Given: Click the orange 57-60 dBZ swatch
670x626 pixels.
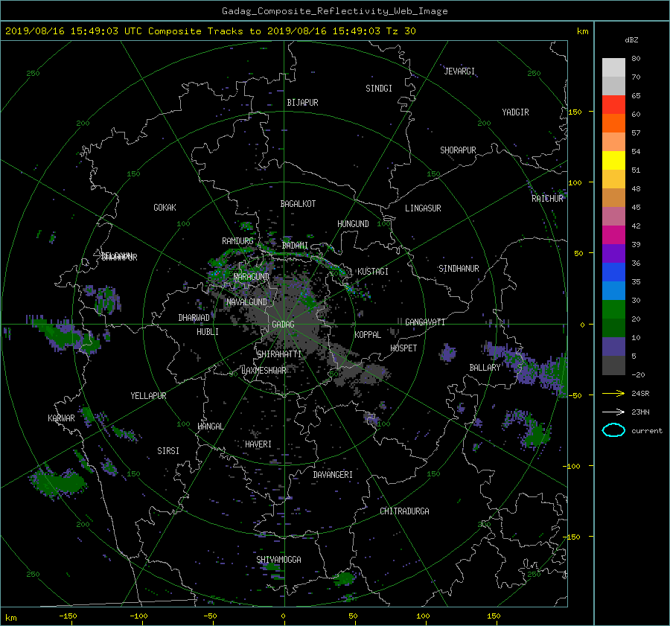Looking at the screenshot, I should click(x=613, y=124).
